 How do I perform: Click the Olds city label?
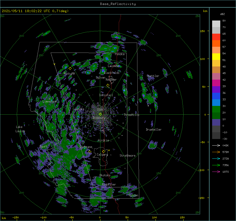[100, 109]
